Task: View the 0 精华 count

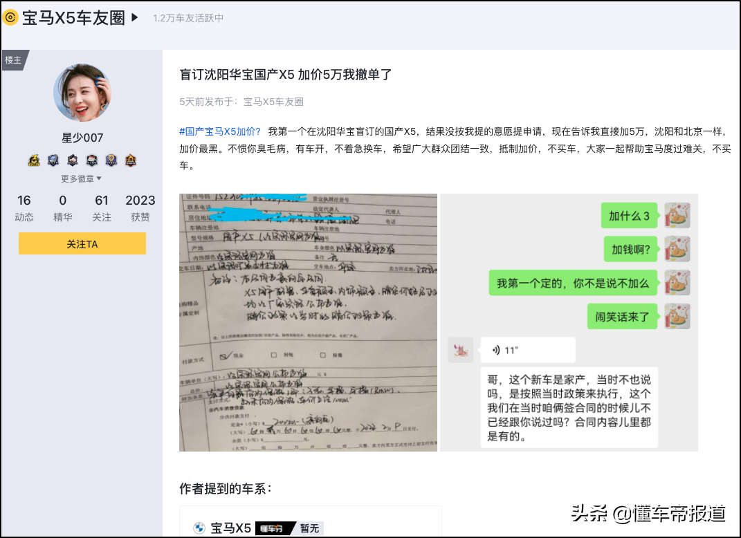Action: point(63,208)
